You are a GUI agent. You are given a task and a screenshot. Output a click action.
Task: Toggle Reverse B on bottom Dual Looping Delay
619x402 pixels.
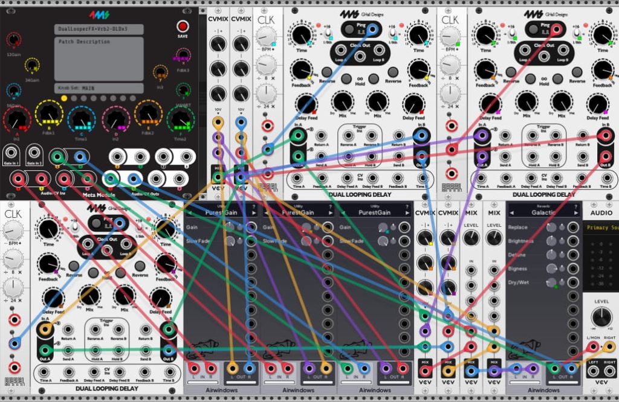pos(140,266)
